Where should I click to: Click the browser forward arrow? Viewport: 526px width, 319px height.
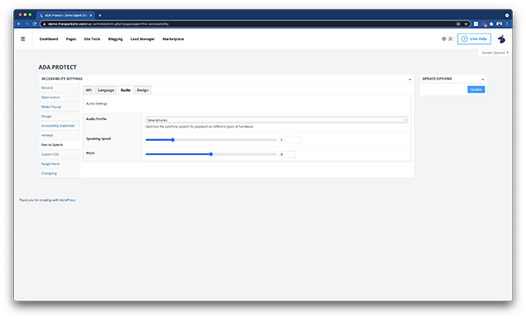pos(27,24)
